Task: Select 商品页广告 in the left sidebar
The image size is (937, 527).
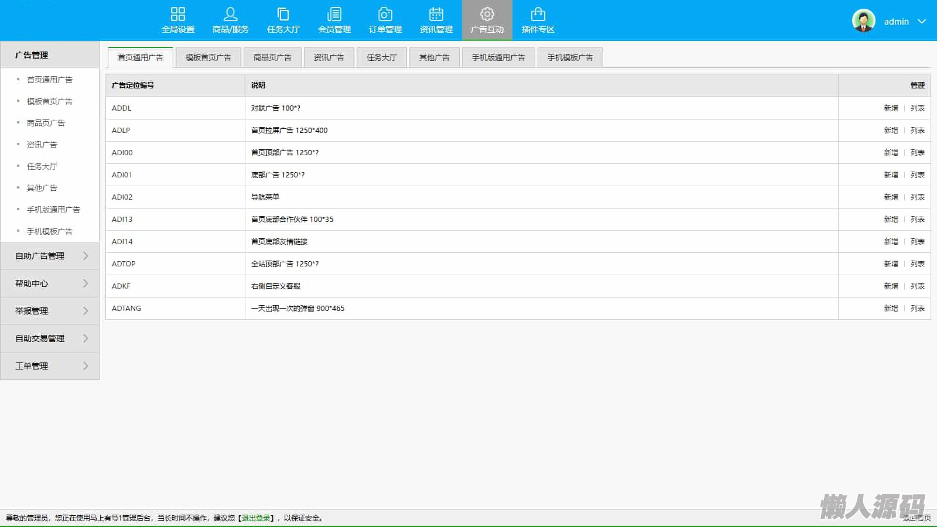Action: coord(46,123)
